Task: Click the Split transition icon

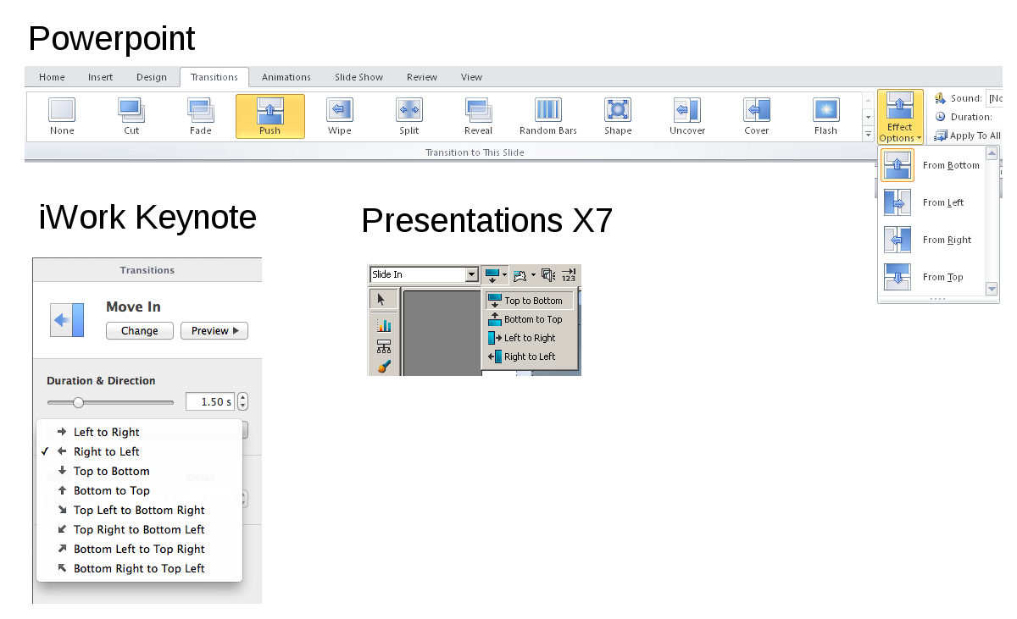Action: click(x=408, y=111)
